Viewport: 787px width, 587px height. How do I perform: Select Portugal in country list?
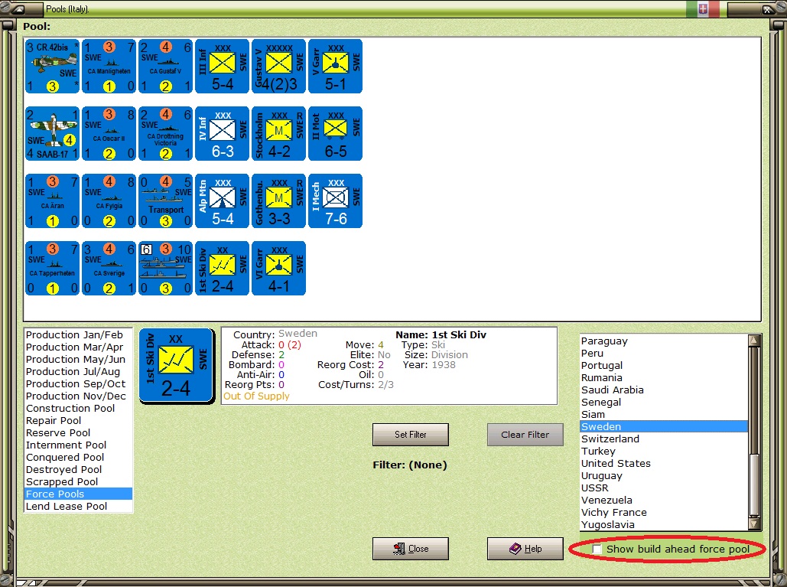(664, 366)
